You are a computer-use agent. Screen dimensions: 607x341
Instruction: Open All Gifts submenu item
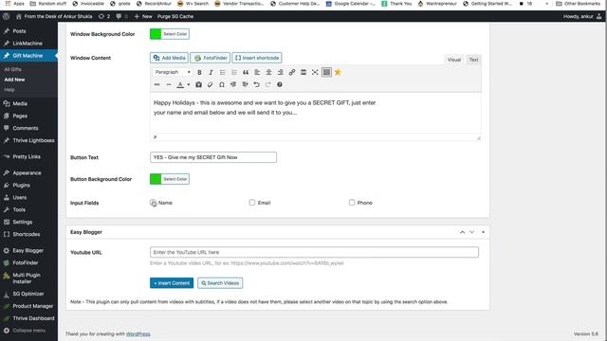pyautogui.click(x=12, y=69)
